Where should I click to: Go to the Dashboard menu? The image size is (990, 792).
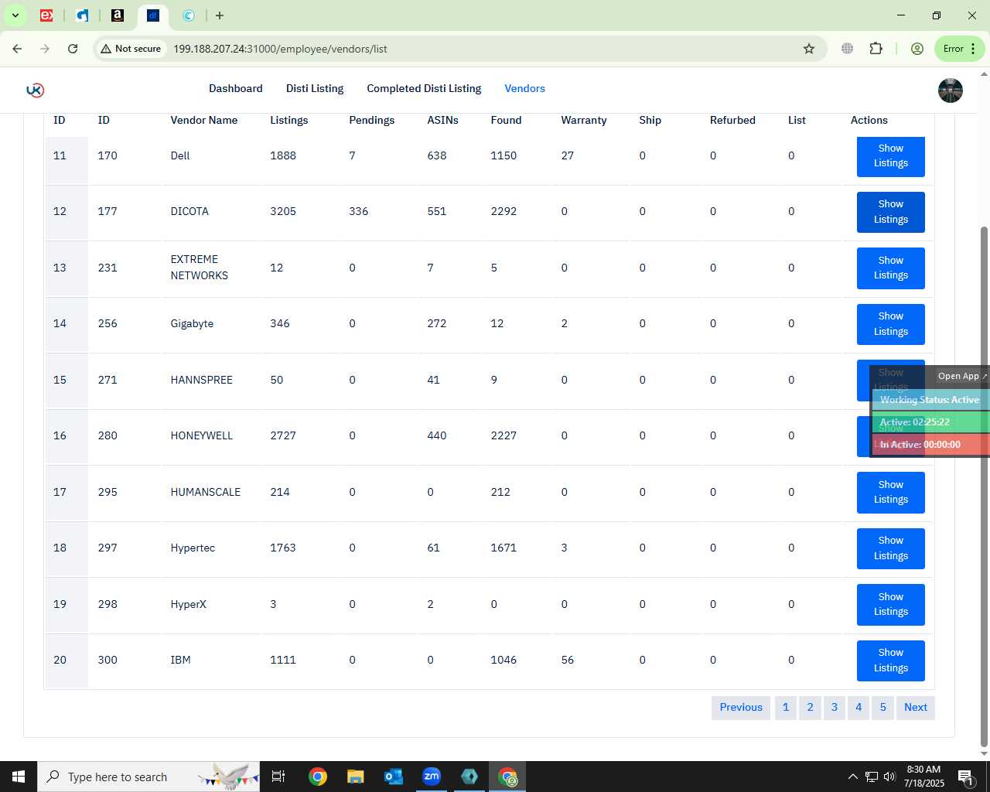[x=236, y=88]
